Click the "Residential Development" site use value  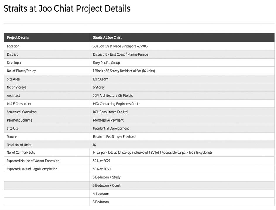(x=111, y=128)
